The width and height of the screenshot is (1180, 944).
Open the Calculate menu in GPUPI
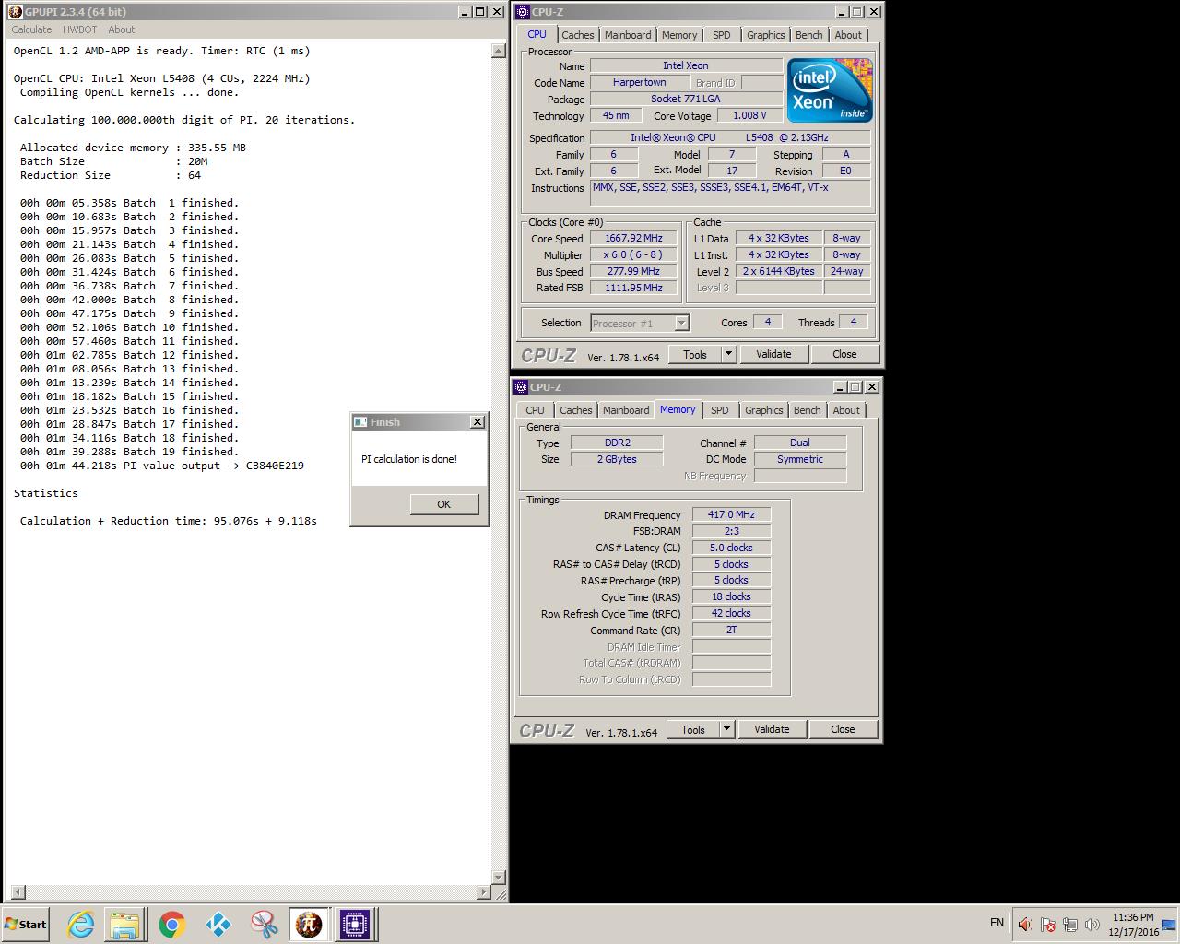pyautogui.click(x=31, y=29)
